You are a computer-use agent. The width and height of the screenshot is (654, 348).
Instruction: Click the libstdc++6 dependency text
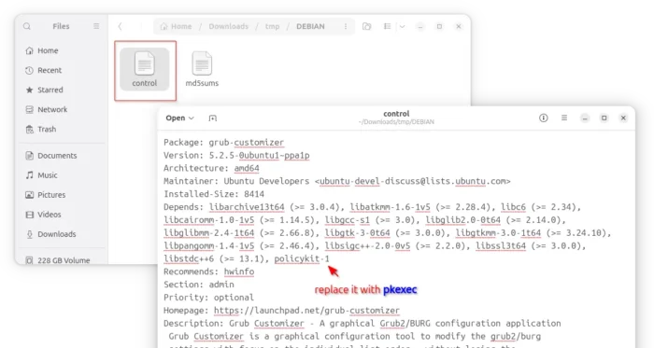pyautogui.click(x=189, y=259)
